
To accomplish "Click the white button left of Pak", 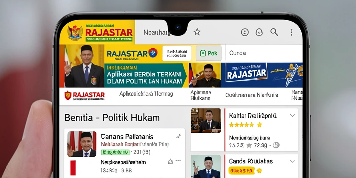I will (x=177, y=54).
